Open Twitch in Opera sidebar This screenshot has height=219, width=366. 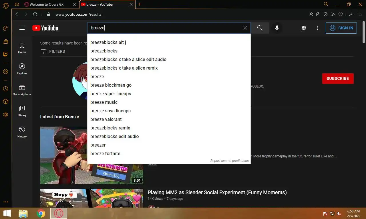click(5, 54)
